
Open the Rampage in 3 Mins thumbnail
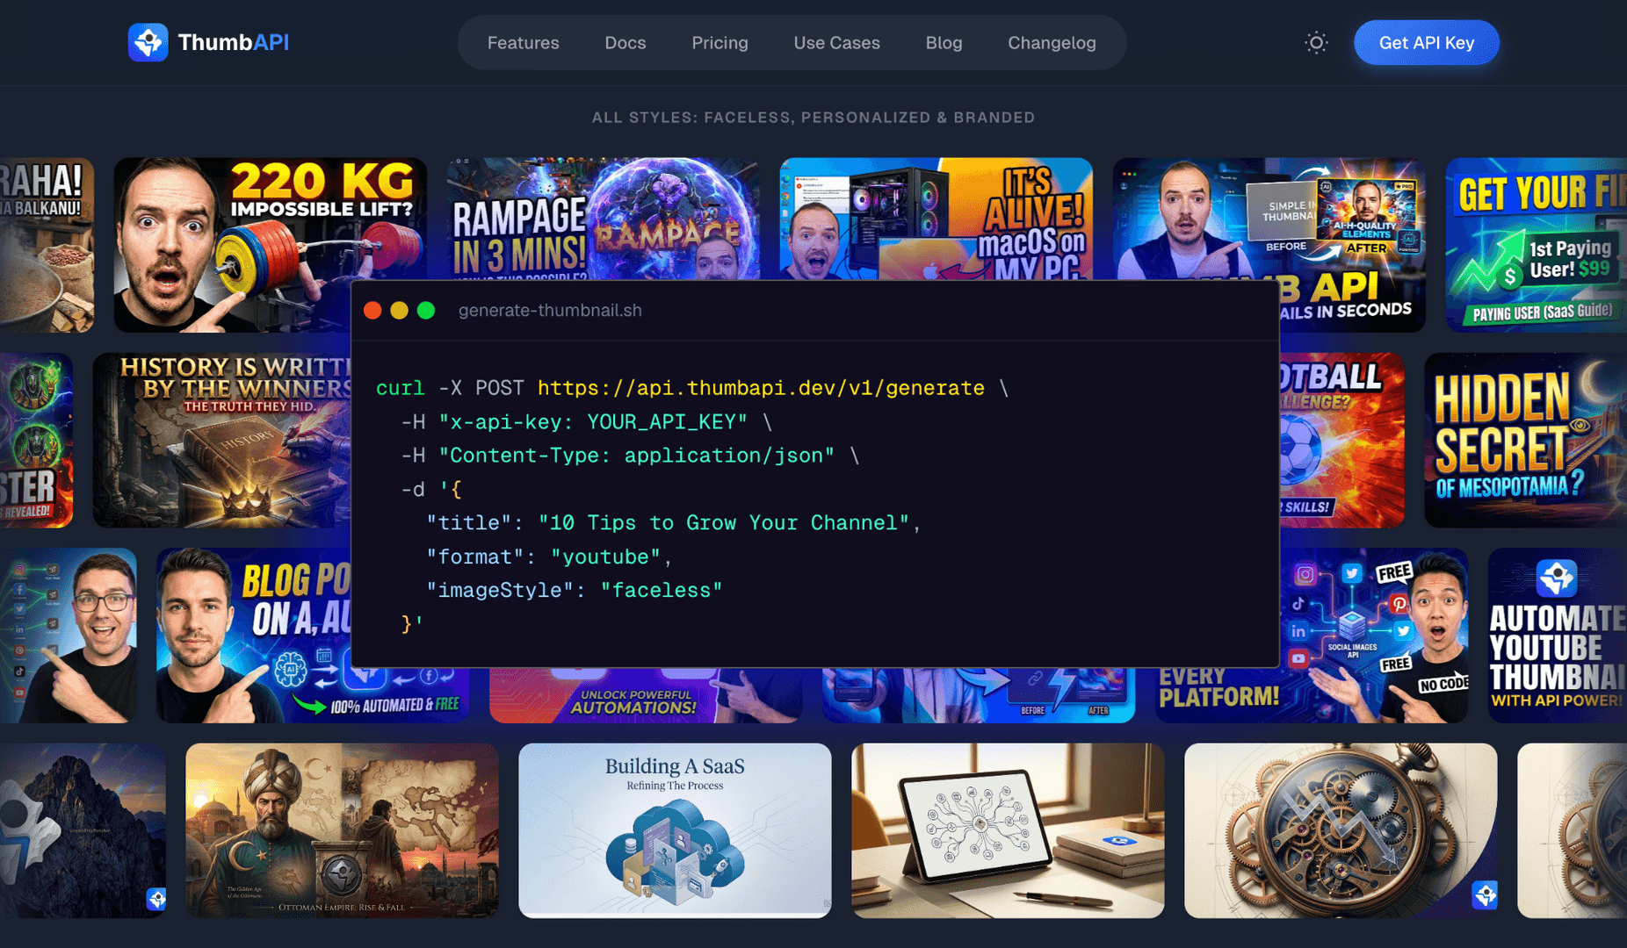click(603, 219)
